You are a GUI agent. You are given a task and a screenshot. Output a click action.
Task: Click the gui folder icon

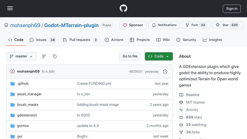(13, 136)
